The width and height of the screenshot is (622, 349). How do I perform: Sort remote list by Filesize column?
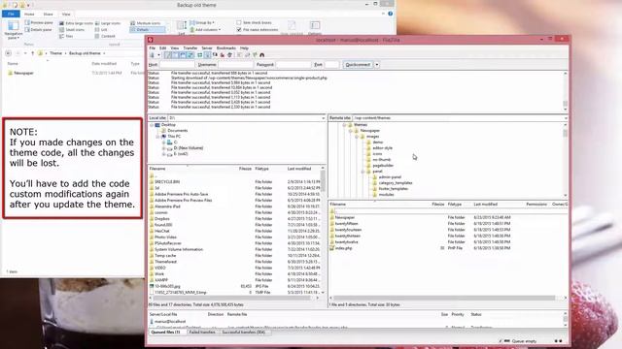tap(438, 205)
